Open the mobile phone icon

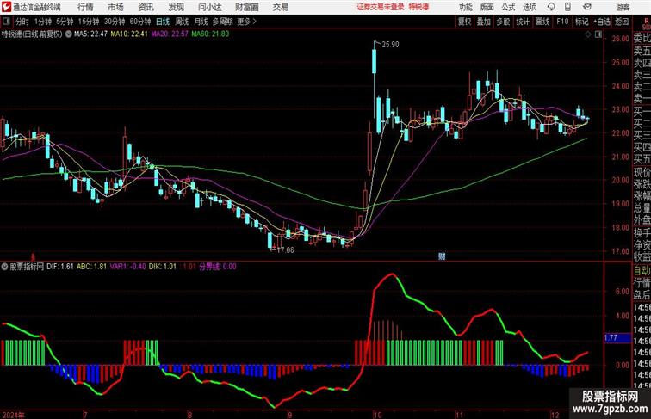[567, 7]
